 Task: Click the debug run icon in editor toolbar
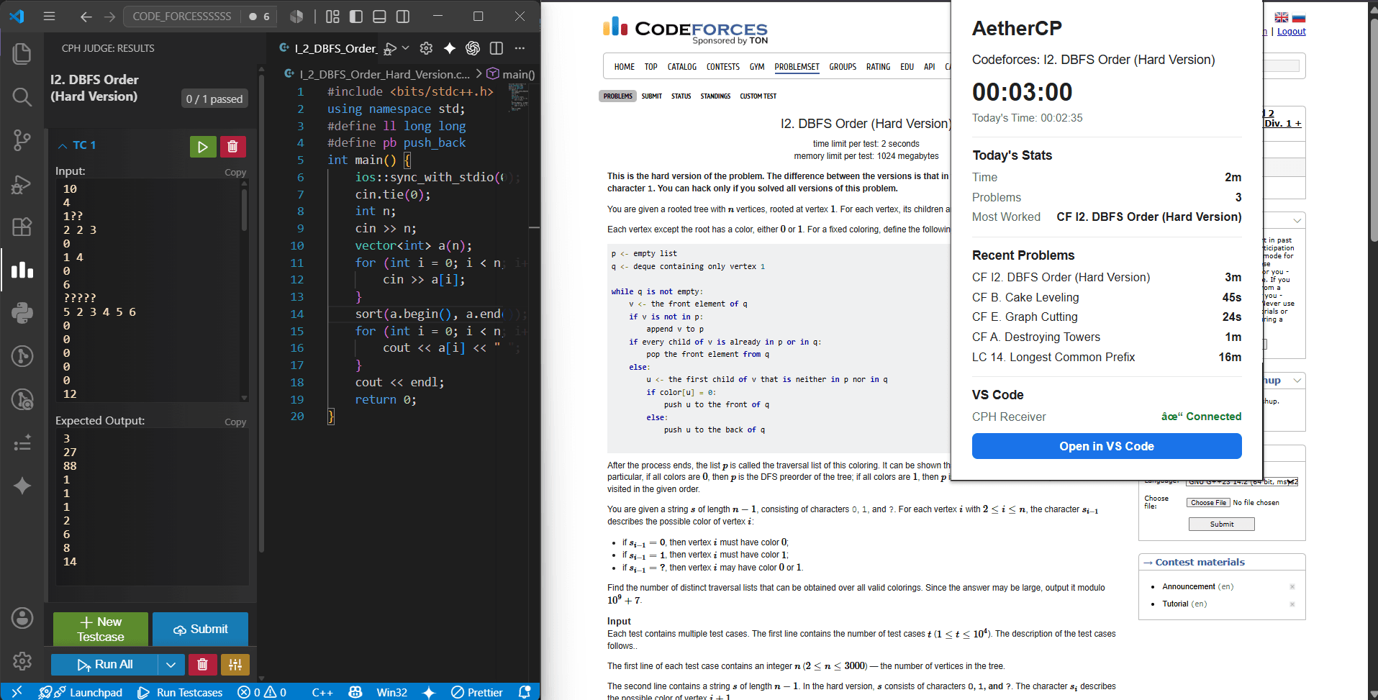390,48
